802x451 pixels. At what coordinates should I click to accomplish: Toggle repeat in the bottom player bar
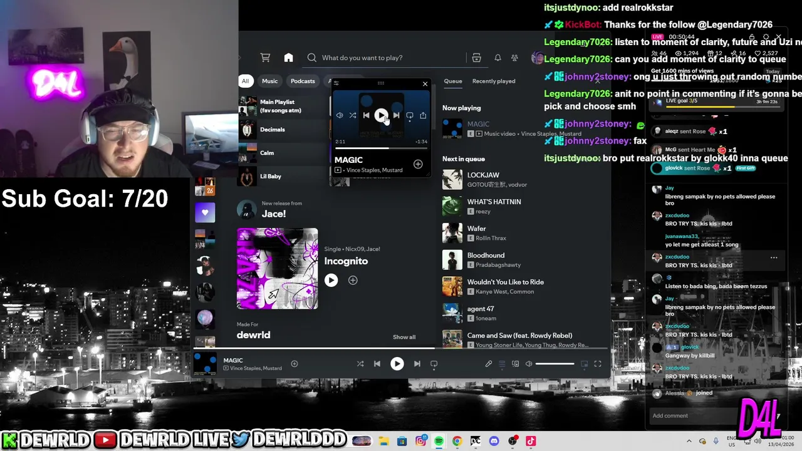pyautogui.click(x=434, y=363)
